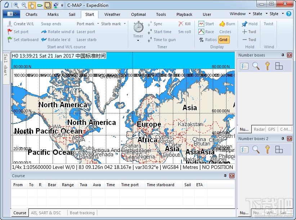Click Set port red flag button

[x=18, y=32]
